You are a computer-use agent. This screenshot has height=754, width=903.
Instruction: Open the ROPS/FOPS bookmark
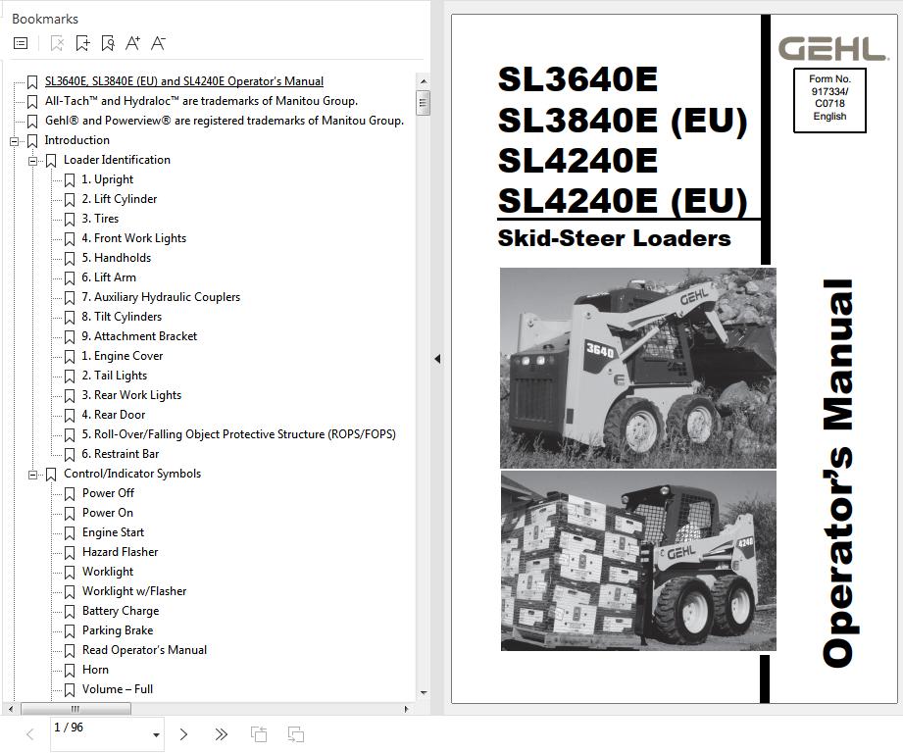click(239, 433)
